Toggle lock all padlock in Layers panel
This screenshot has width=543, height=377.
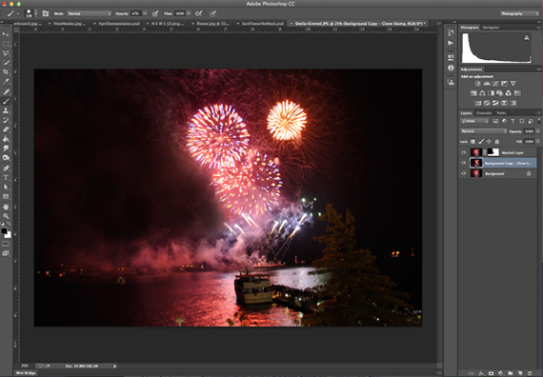click(x=497, y=141)
